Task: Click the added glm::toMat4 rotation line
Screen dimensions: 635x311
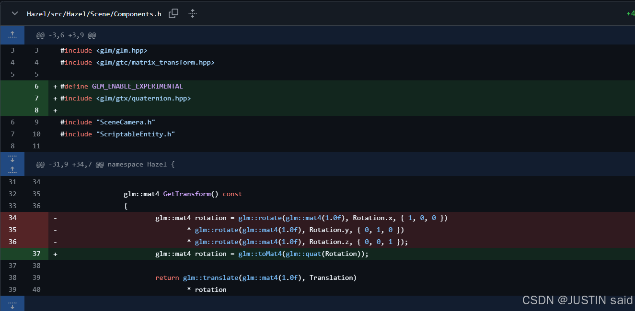Action: (x=262, y=254)
